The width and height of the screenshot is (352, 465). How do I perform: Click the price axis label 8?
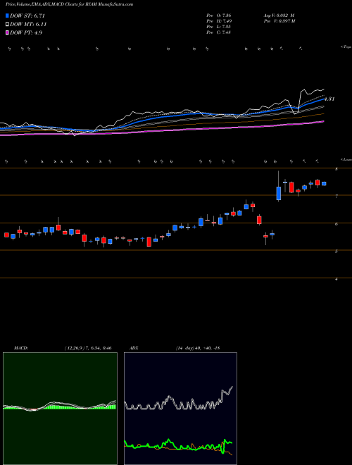[x=337, y=169]
